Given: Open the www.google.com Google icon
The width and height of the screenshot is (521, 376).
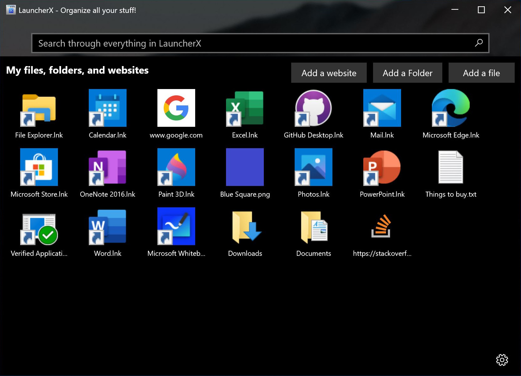Looking at the screenshot, I should pyautogui.click(x=176, y=108).
